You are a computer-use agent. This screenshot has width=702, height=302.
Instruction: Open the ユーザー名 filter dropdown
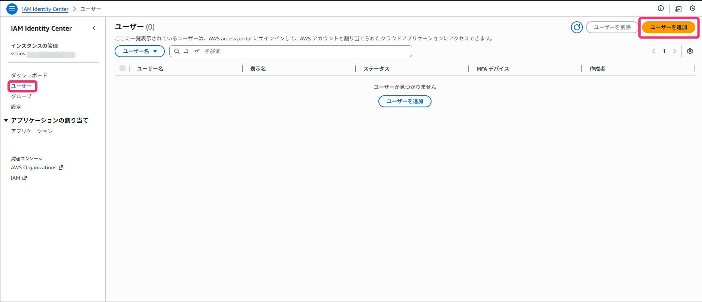tap(140, 51)
